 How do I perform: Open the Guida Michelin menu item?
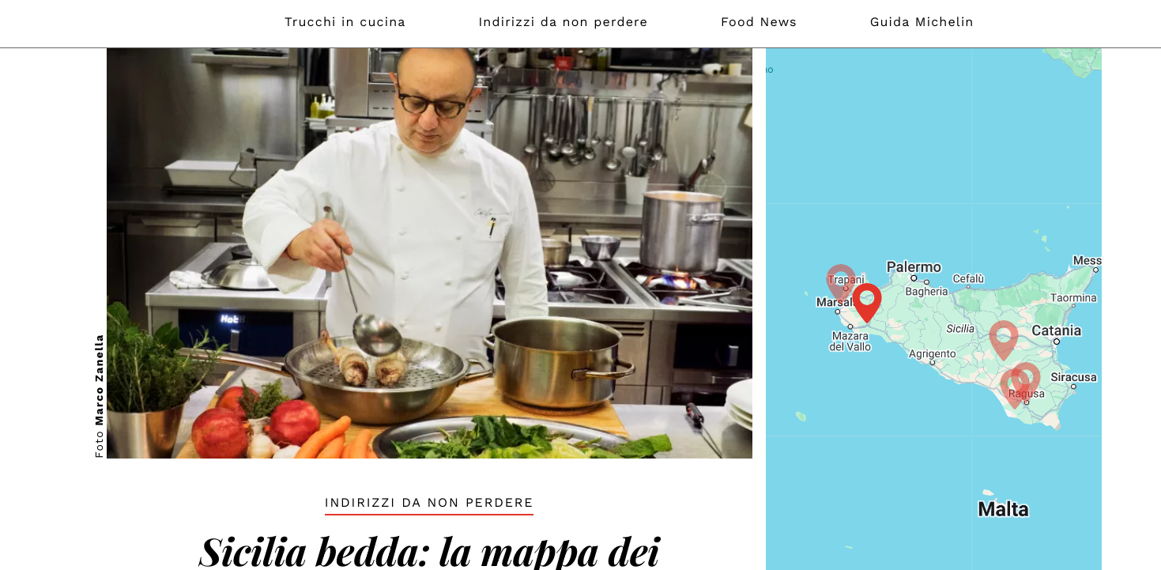coord(922,22)
